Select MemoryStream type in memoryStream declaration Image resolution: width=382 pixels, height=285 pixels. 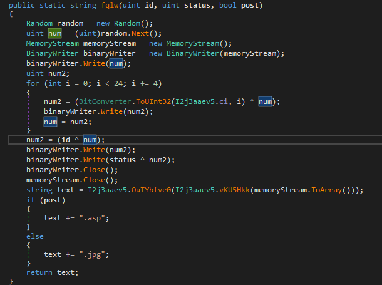point(53,43)
